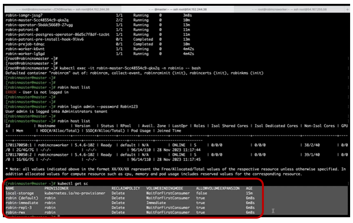Screen dimensions: 353x223
Task: Select the robin-operator-5bddc56689-27vgg pod name
Action: pyautogui.click(x=39, y=25)
